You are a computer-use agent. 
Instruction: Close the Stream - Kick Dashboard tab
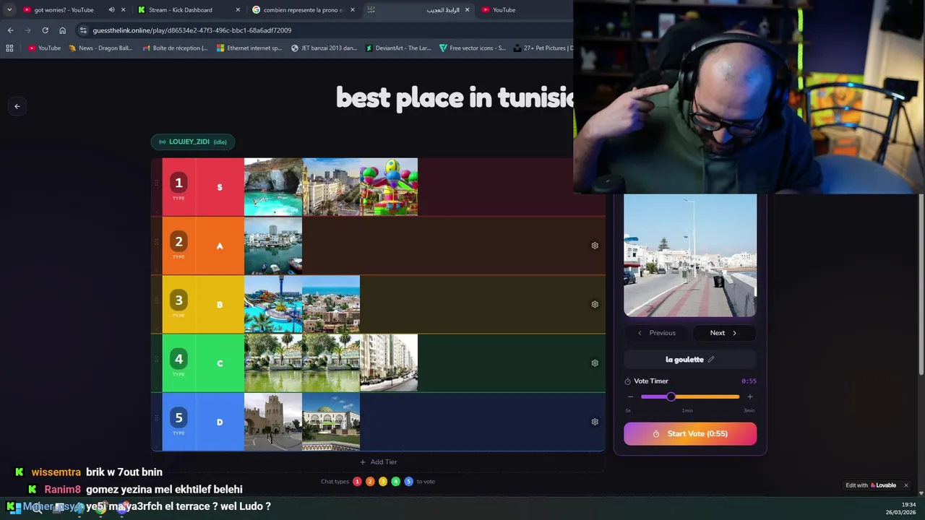click(x=238, y=10)
